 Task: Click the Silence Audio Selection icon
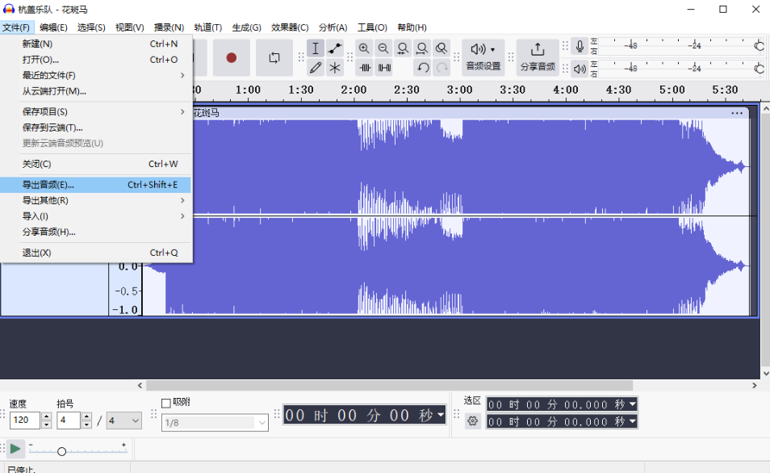(383, 68)
